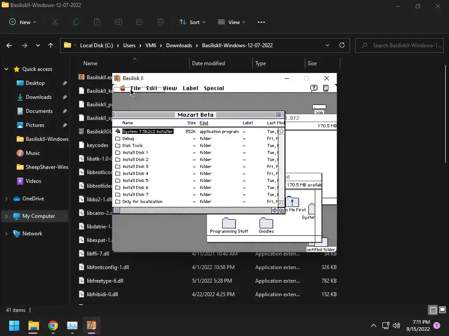Select libfreetype-6.dll file row

(x=208, y=281)
